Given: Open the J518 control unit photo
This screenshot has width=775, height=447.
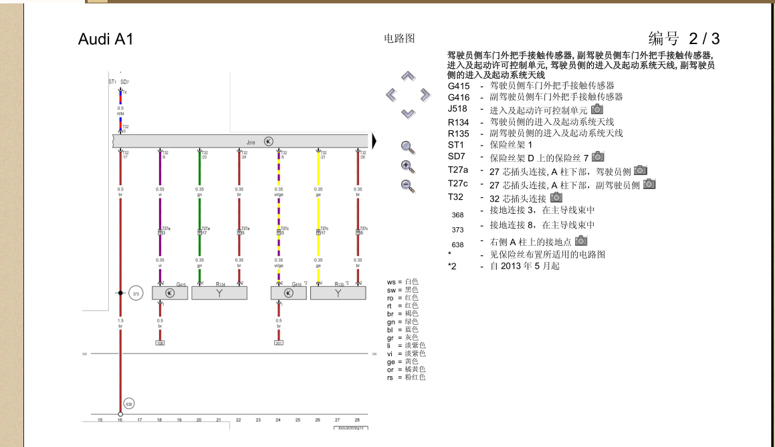Looking at the screenshot, I should point(597,109).
